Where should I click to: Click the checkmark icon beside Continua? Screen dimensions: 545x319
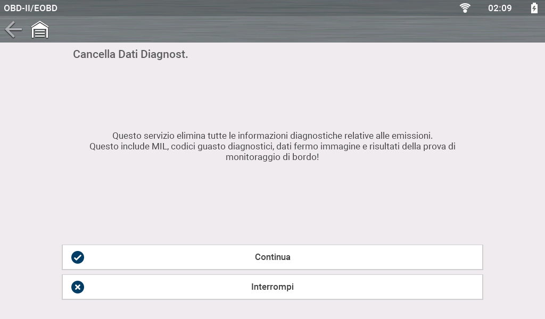pos(78,257)
